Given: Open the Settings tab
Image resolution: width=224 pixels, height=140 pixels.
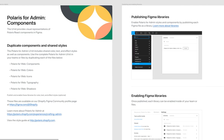Looking at the screenshot, I should point(164,112).
